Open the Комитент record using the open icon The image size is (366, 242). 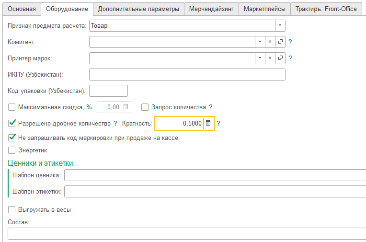(x=280, y=42)
